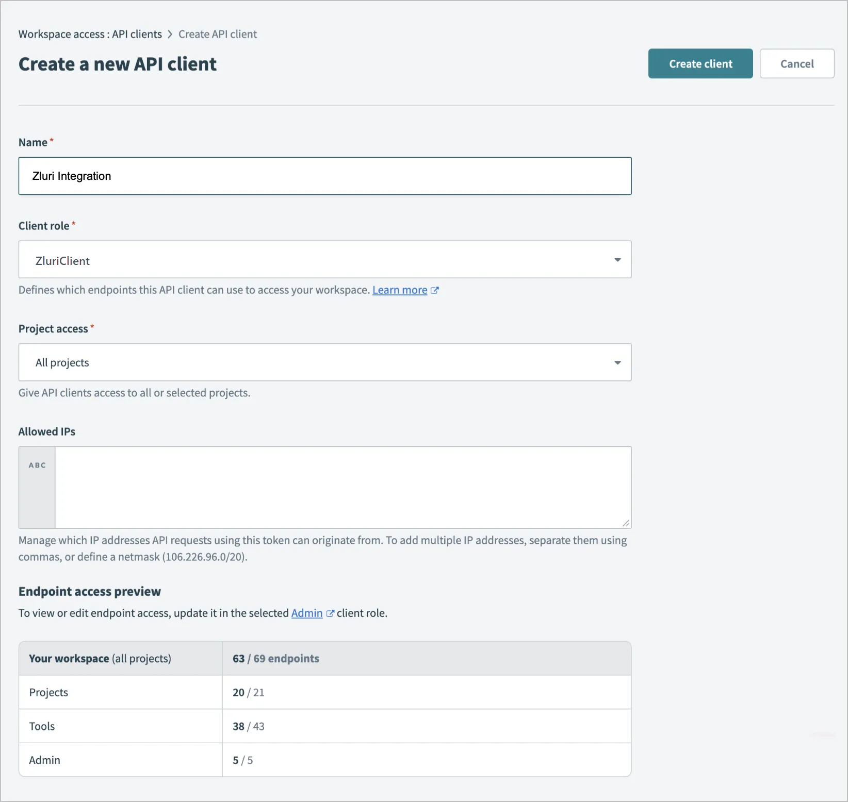
Task: Open the Admin client role link
Action: point(307,613)
